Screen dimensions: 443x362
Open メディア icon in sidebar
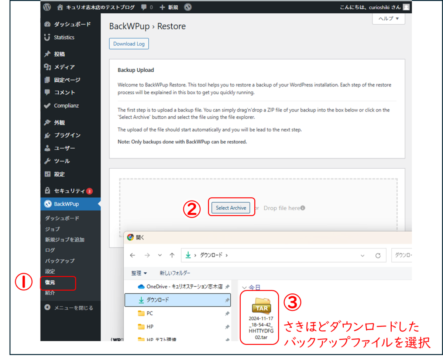[x=47, y=67]
